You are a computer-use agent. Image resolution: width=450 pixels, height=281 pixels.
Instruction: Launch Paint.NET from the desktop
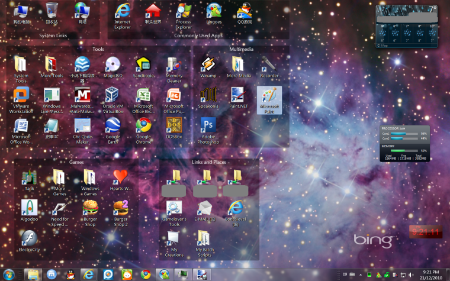(238, 95)
